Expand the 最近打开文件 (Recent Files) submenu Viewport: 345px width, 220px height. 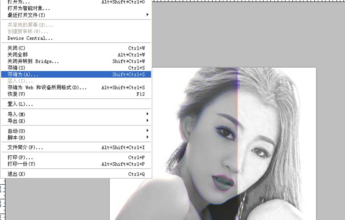tap(26, 15)
